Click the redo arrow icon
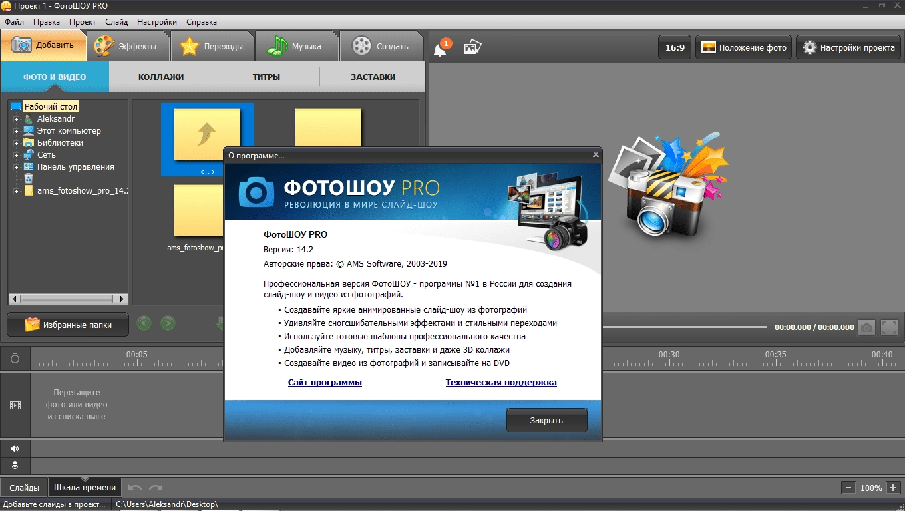The width and height of the screenshot is (905, 511). [x=156, y=488]
